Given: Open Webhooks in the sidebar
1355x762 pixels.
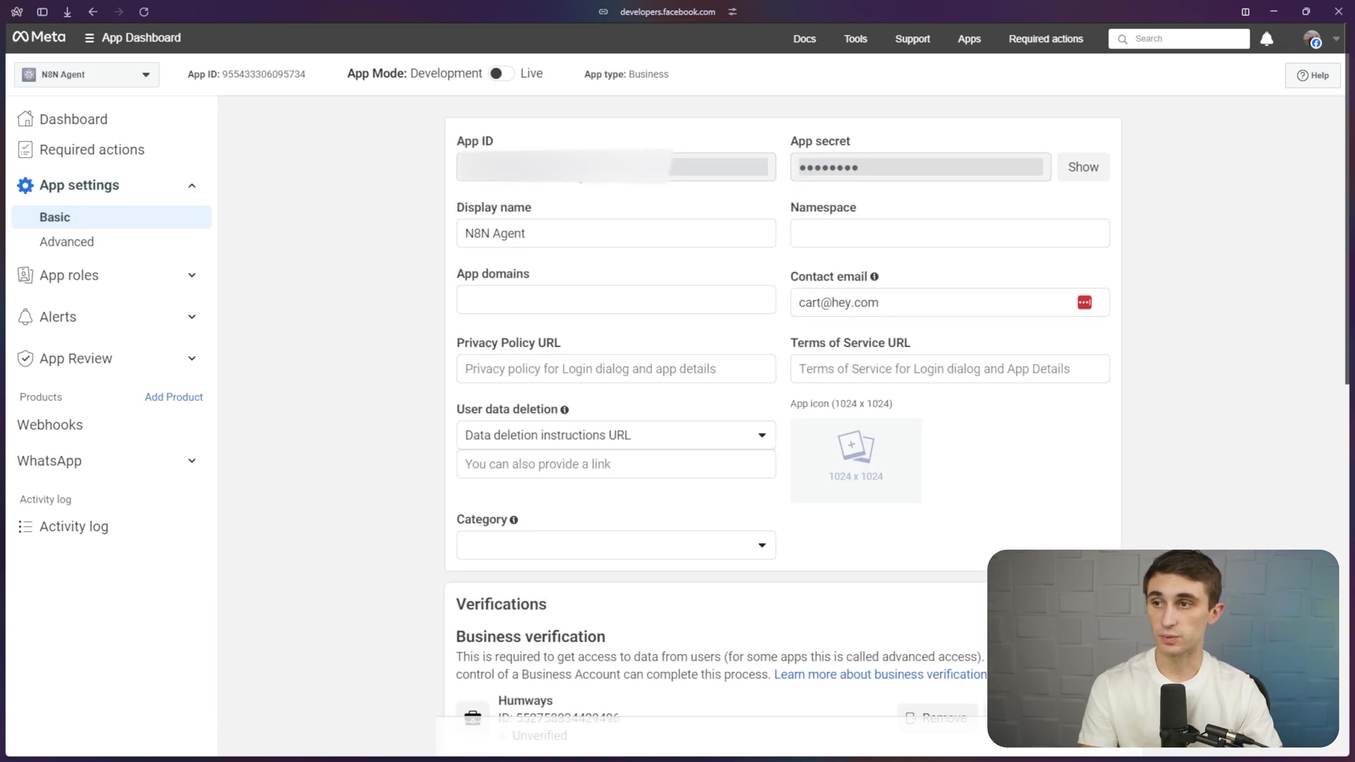Looking at the screenshot, I should coord(50,425).
